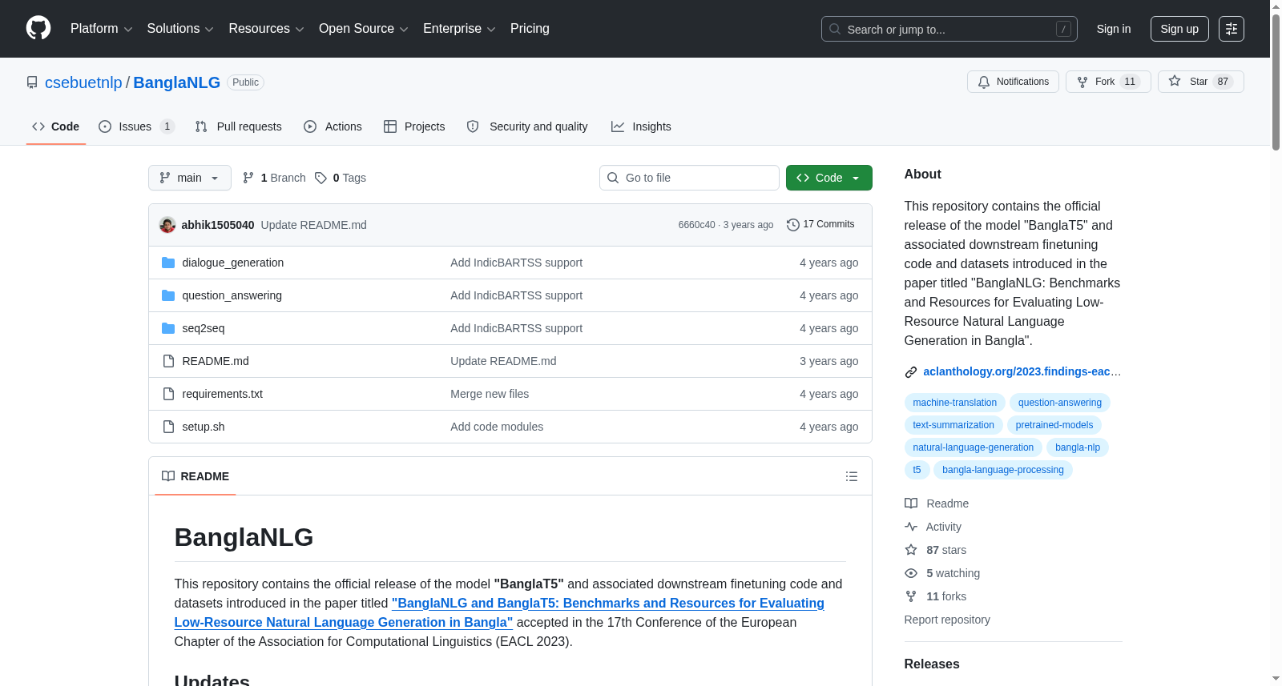Click the GitHub logo icon

point(38,28)
